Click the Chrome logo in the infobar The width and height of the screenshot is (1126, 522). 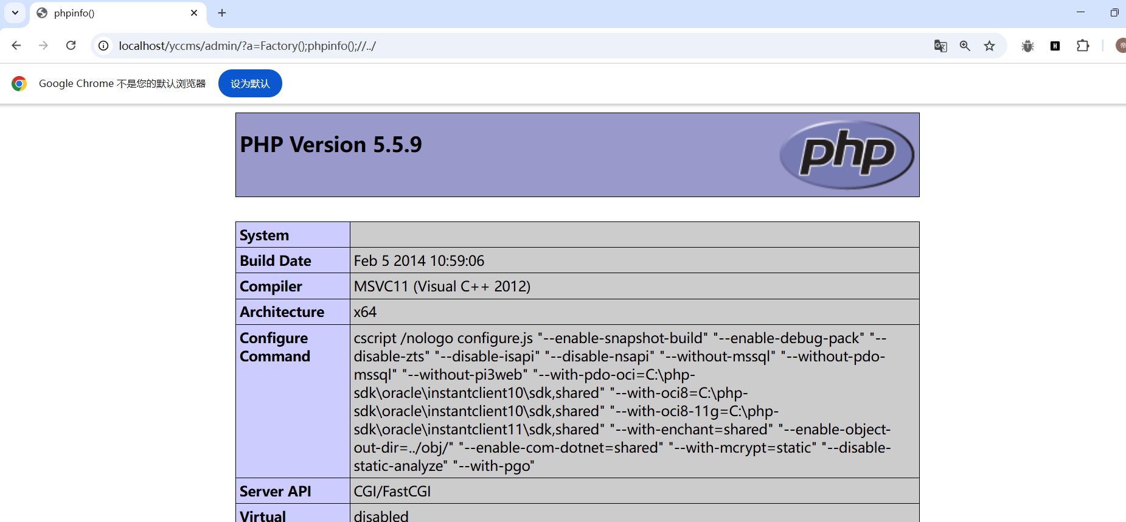coord(19,83)
